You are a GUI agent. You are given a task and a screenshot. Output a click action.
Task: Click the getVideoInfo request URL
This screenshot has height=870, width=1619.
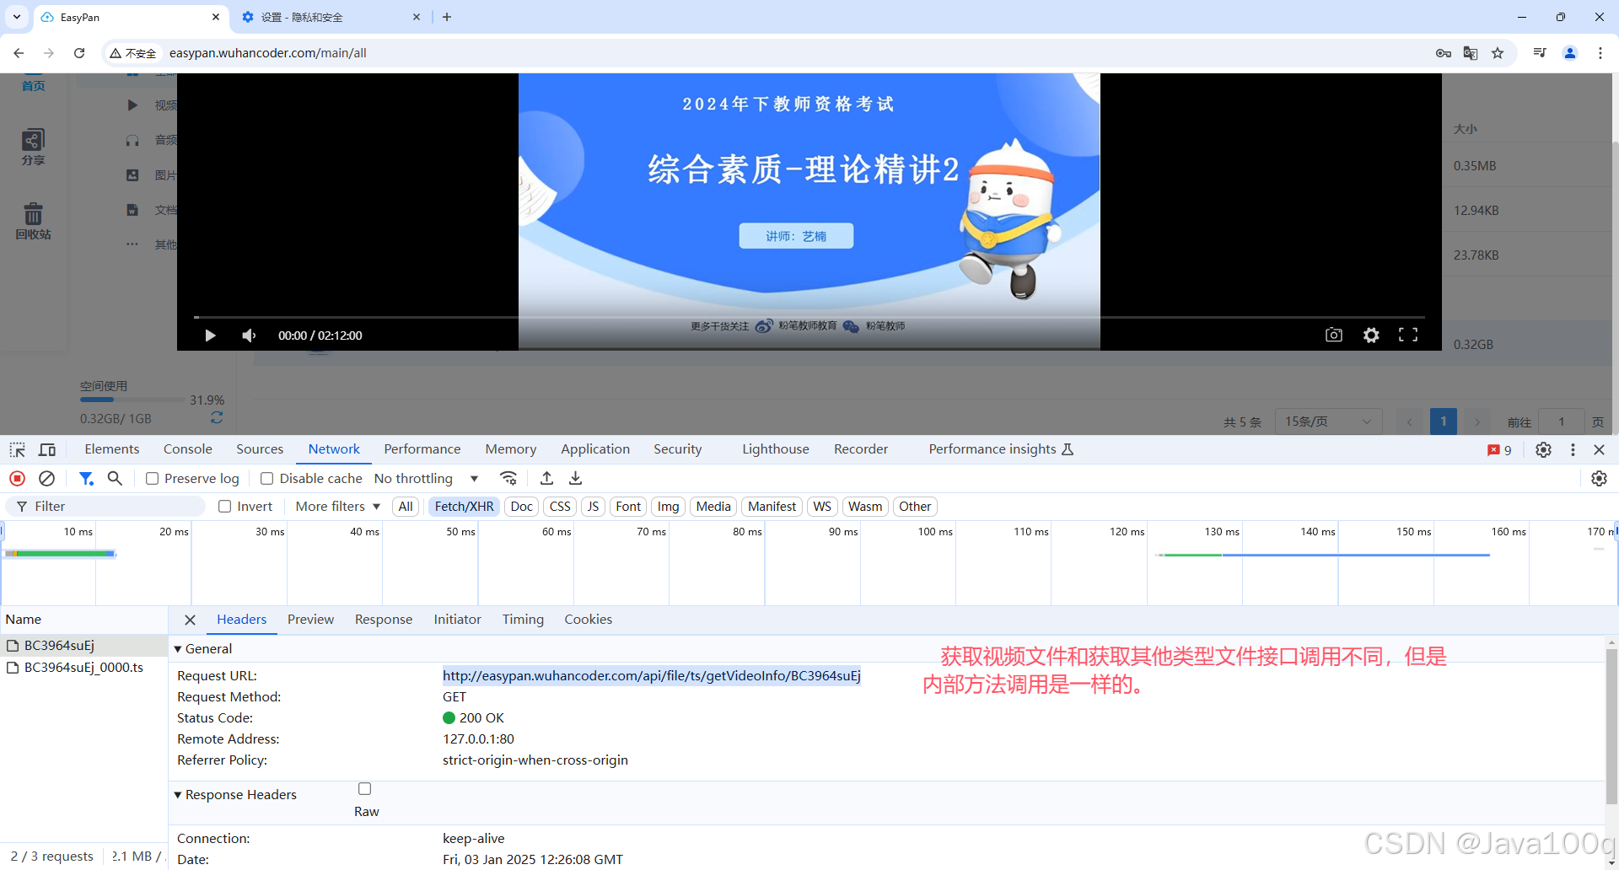[651, 675]
